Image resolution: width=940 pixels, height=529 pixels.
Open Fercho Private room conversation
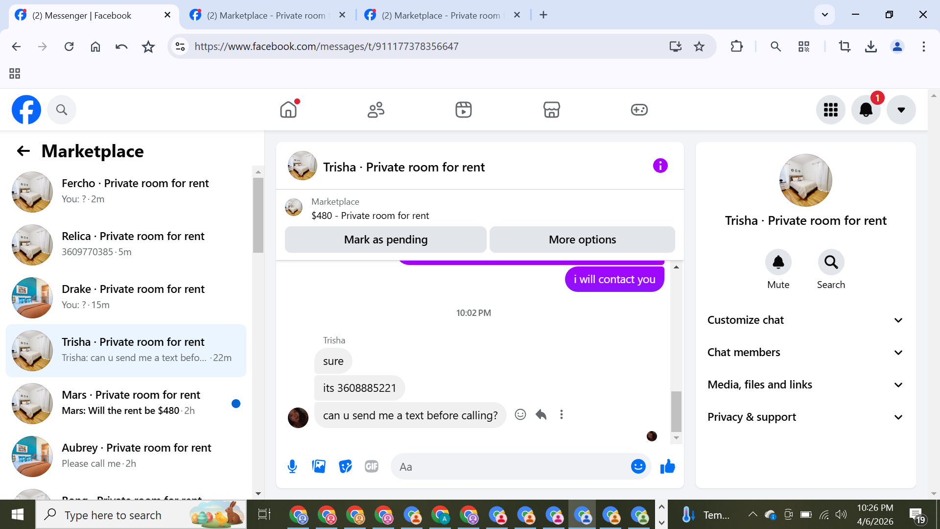[x=126, y=192]
